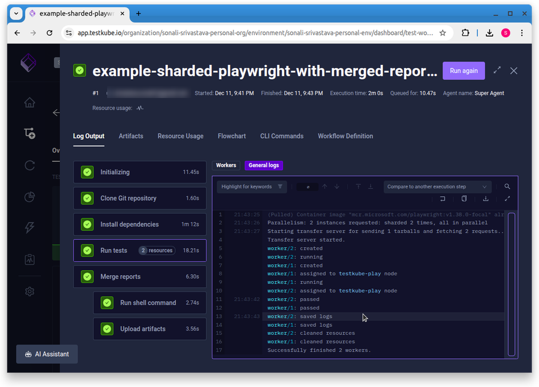
Task: Open browser downloads icon
Action: point(490,33)
